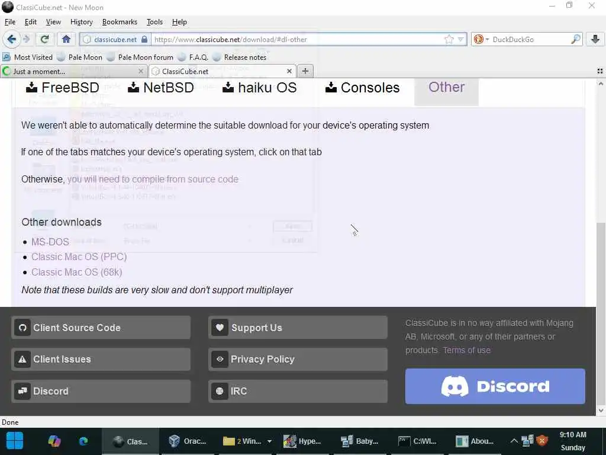Open the File menu
Viewport: 606px width, 455px height.
coord(10,22)
